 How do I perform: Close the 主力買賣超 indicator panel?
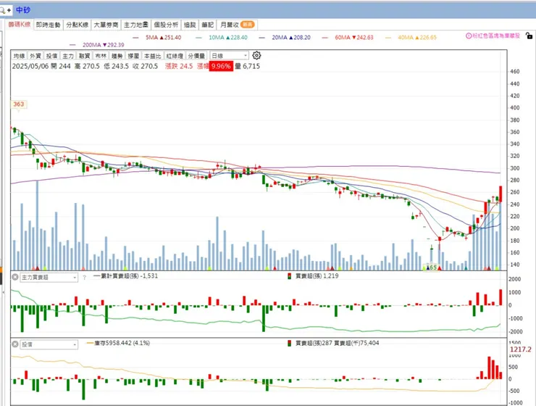15,277
